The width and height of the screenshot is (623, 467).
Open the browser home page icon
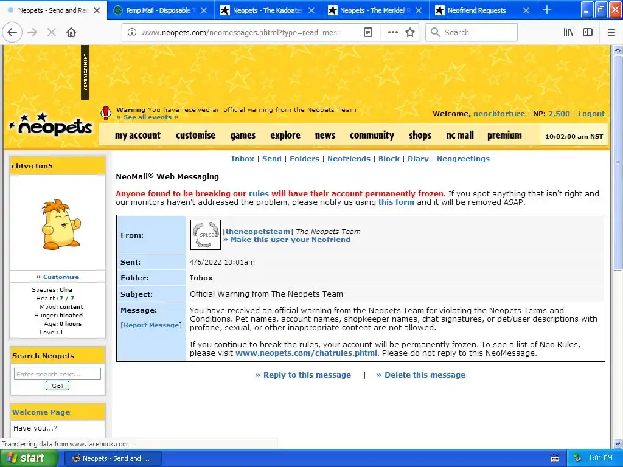click(x=71, y=33)
